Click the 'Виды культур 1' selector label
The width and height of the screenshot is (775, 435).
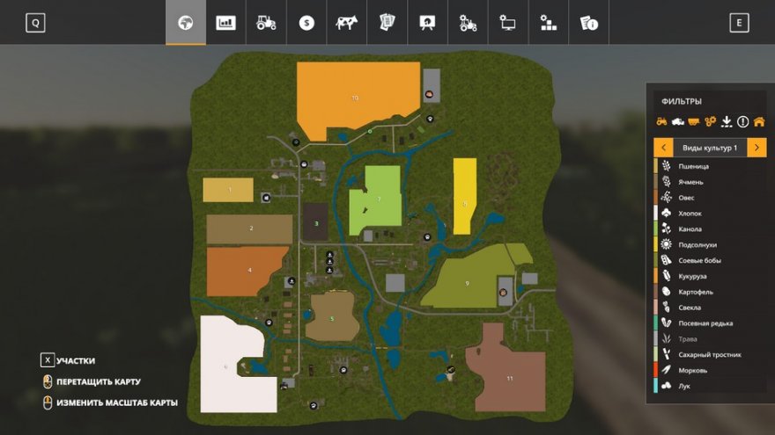pos(710,148)
